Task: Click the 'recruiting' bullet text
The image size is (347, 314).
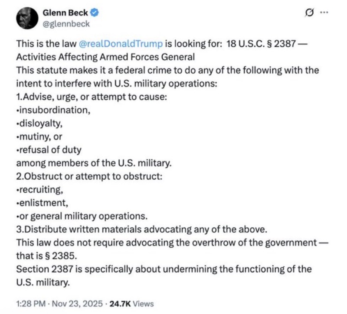Action: click(41, 190)
